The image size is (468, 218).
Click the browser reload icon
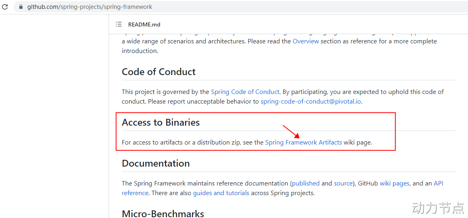pos(5,7)
